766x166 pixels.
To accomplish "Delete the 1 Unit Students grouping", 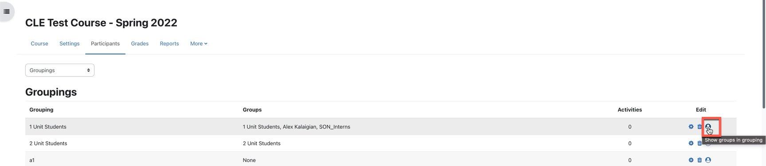I will [700, 127].
